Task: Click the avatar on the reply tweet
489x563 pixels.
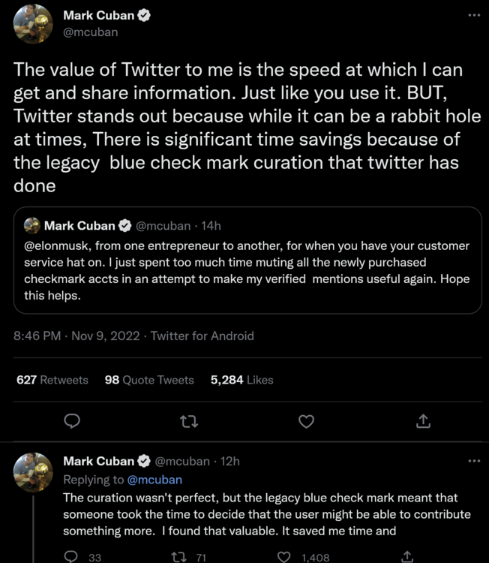Action: tap(33, 472)
